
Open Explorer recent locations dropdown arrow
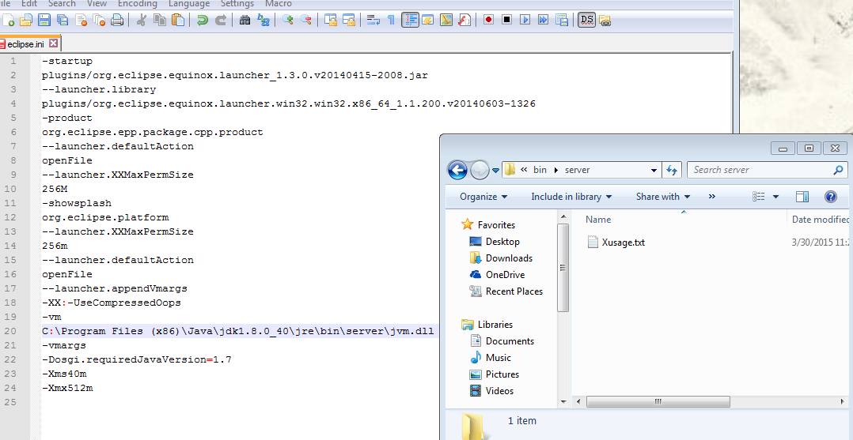(x=495, y=171)
